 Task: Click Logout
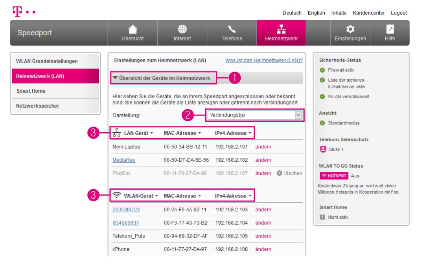399,13
